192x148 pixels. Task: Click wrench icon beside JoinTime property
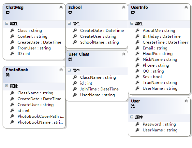tap(75, 89)
